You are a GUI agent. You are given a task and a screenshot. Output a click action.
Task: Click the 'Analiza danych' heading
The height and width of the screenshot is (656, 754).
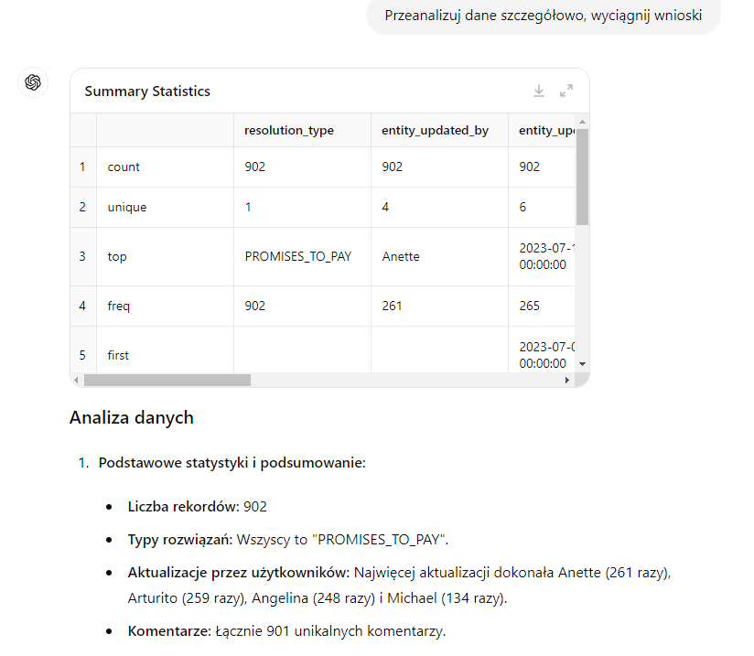pyautogui.click(x=131, y=418)
